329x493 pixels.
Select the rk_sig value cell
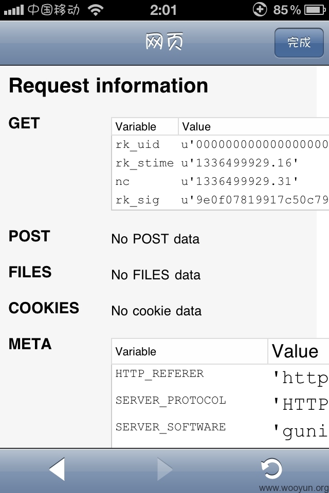click(x=254, y=200)
